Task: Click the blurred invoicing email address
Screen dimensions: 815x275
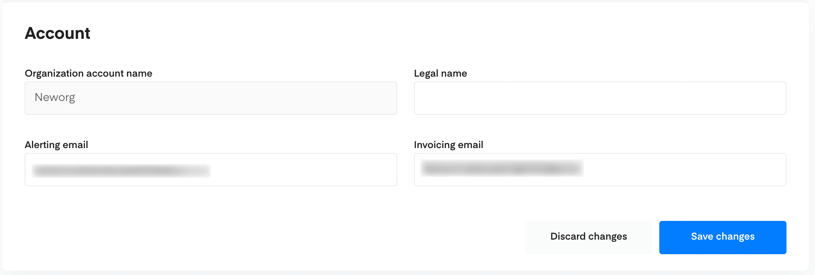Action: pos(502,169)
